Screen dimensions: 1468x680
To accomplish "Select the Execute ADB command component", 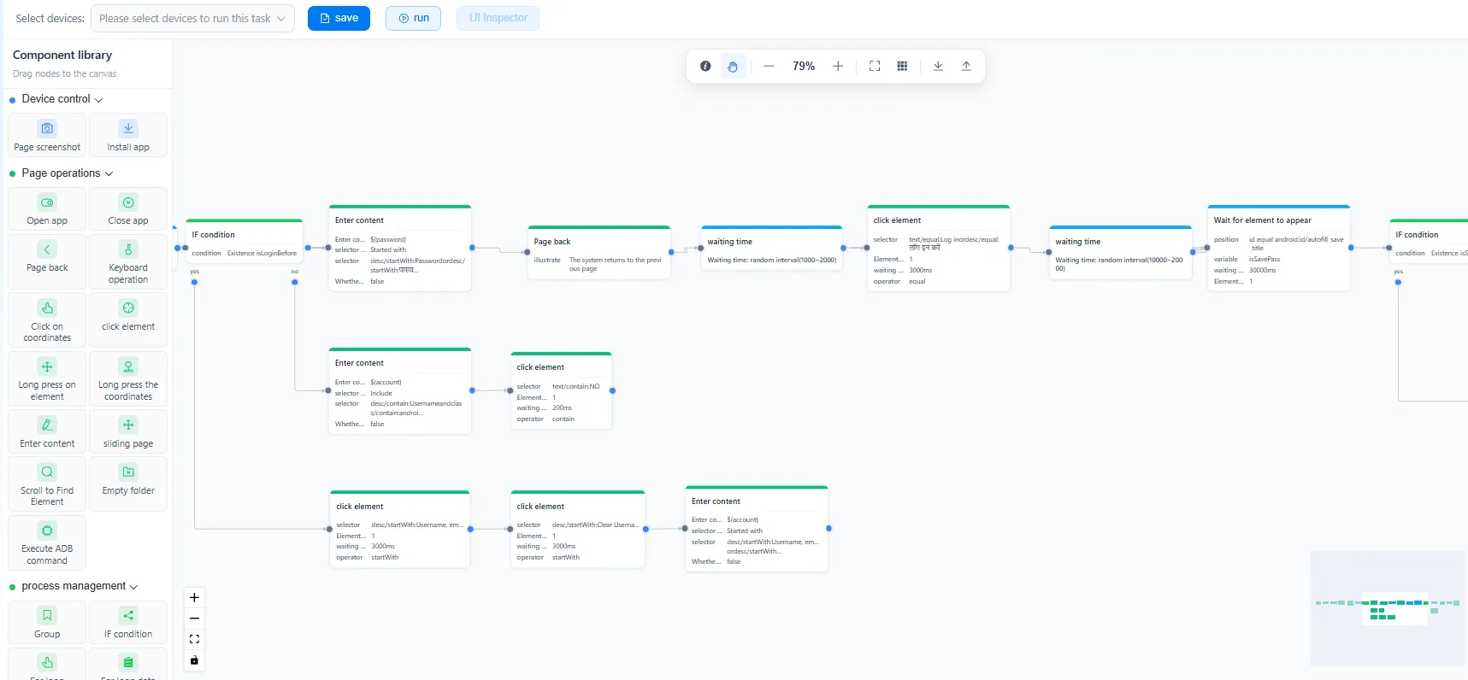I will pyautogui.click(x=47, y=542).
